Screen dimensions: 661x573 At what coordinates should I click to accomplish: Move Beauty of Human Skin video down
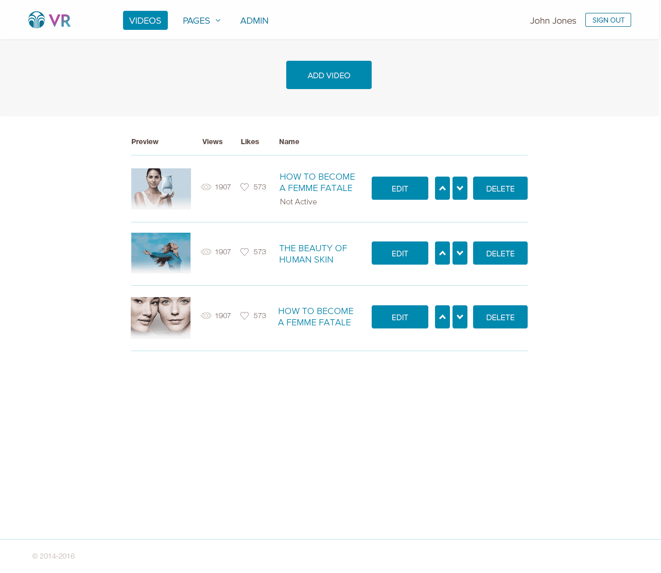pos(460,253)
